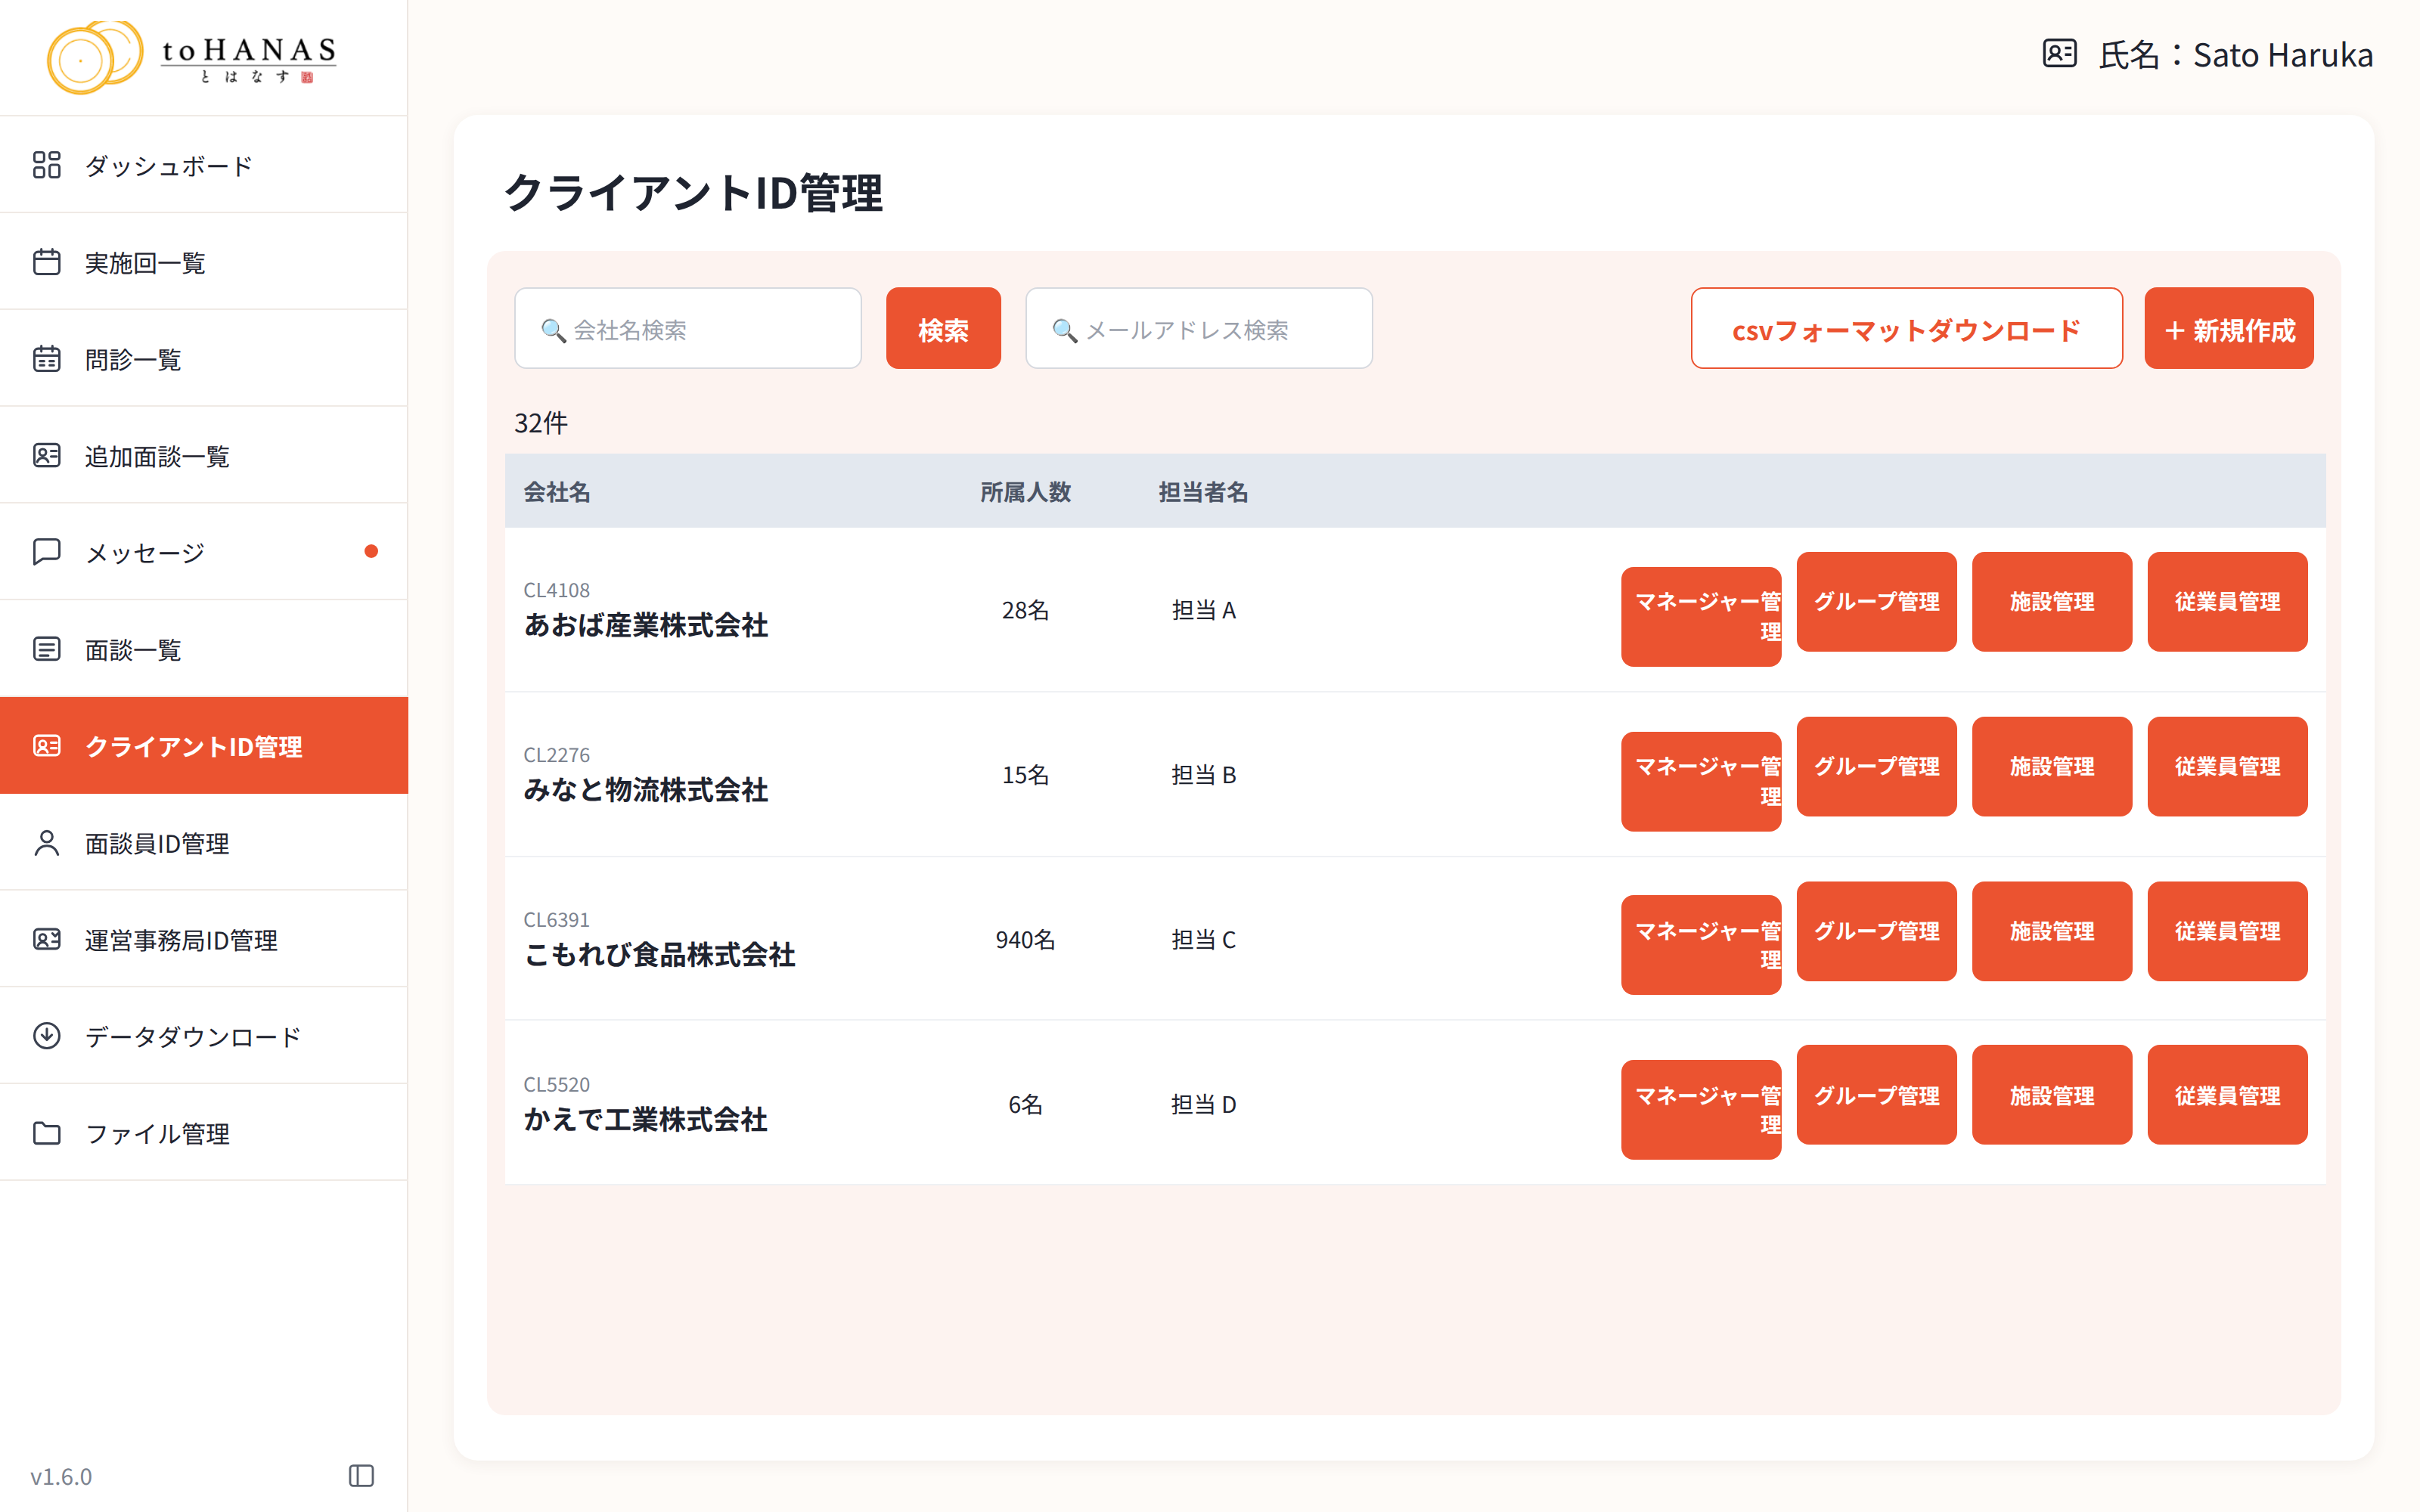Click the toHANAS logo
Viewport: 2420px width, 1512px height.
point(192,58)
